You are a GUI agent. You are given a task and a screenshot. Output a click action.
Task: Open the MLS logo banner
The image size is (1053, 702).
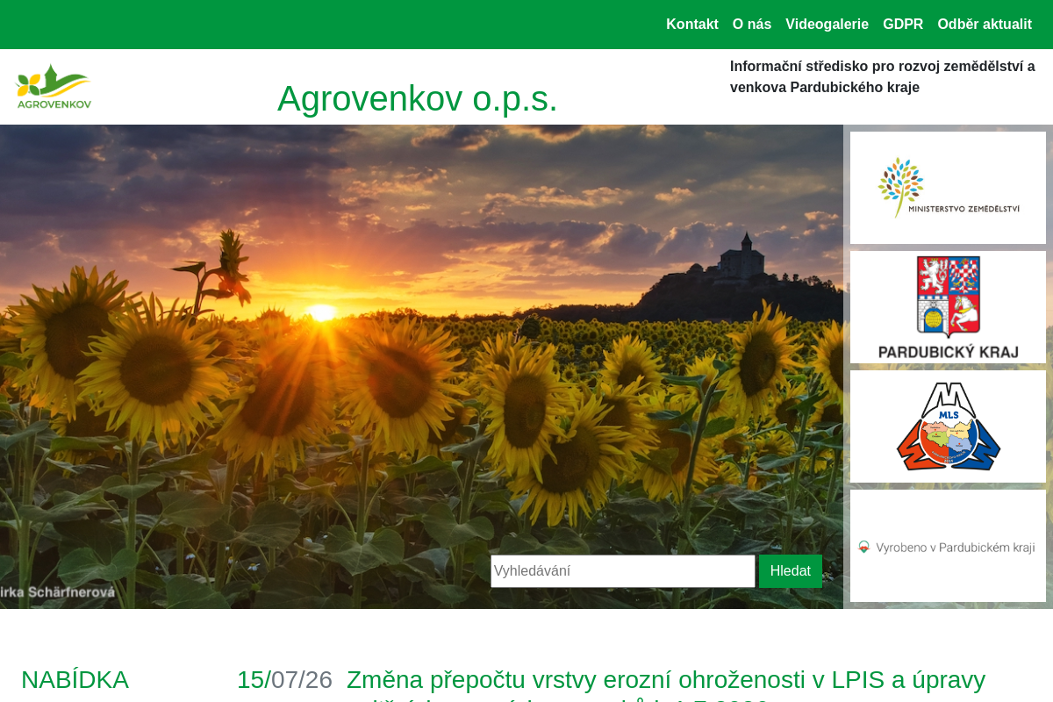coord(948,426)
